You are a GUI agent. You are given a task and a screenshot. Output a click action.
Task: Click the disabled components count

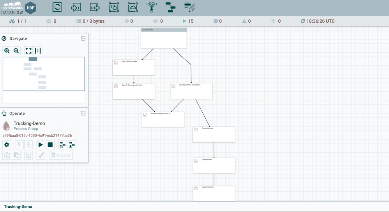click(276, 21)
